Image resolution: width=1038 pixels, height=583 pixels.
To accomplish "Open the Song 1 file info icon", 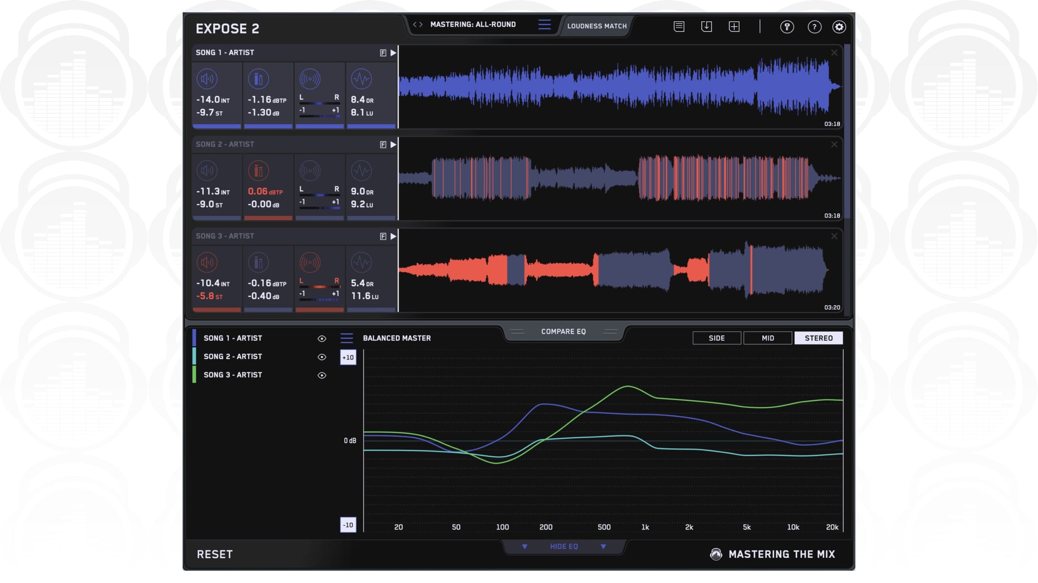I will pyautogui.click(x=383, y=53).
